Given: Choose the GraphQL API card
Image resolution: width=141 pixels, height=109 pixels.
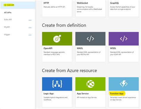Looking at the screenshot, I should [x=124, y=8].
